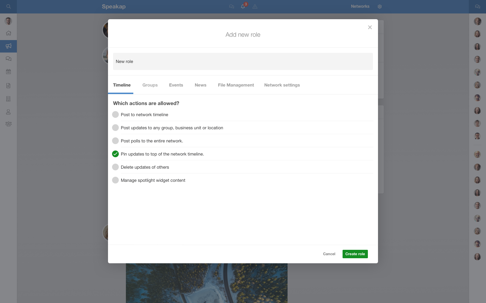The width and height of the screenshot is (486, 303).
Task: Open the settings gear icon
Action: 380,6
